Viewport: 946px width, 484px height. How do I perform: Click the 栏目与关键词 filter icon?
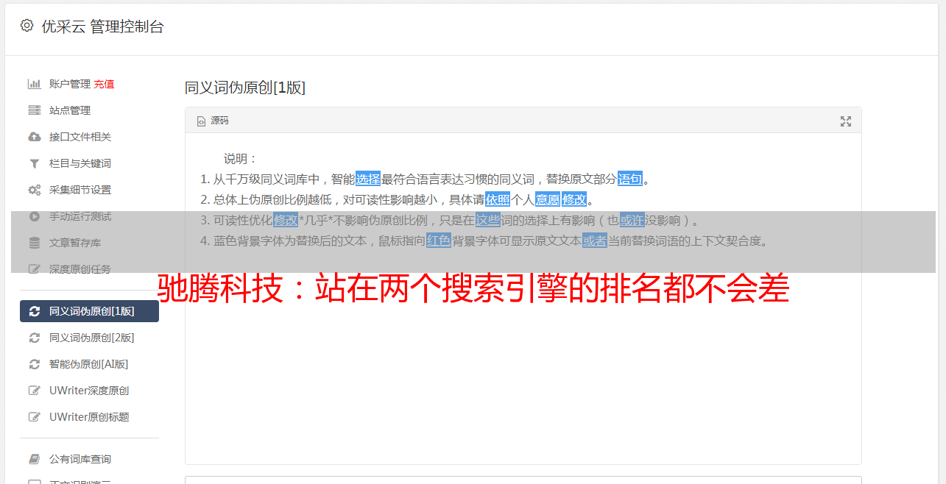click(34, 163)
